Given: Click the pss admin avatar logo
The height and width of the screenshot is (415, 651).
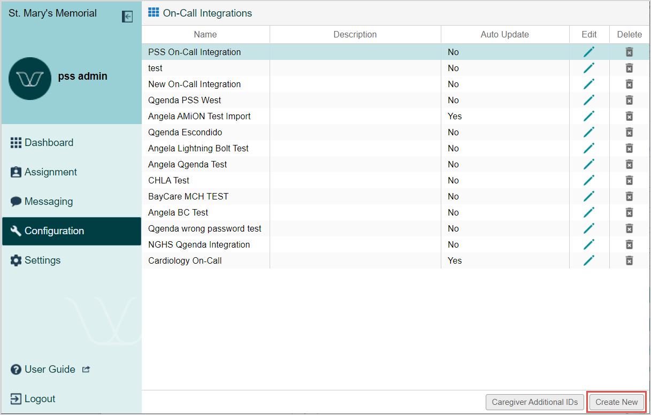Looking at the screenshot, I should (x=30, y=79).
